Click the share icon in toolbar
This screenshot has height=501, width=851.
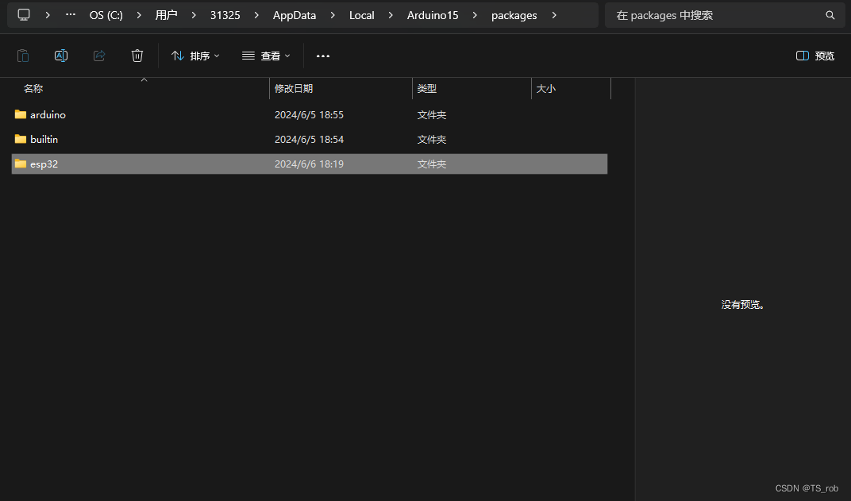99,56
